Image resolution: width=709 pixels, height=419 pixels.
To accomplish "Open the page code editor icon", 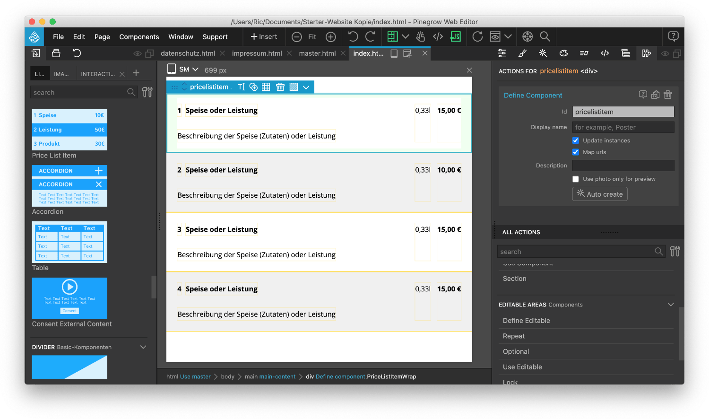I will (x=438, y=36).
